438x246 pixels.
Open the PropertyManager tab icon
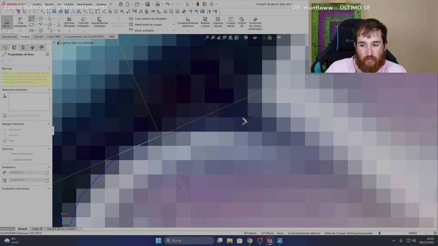14,48
